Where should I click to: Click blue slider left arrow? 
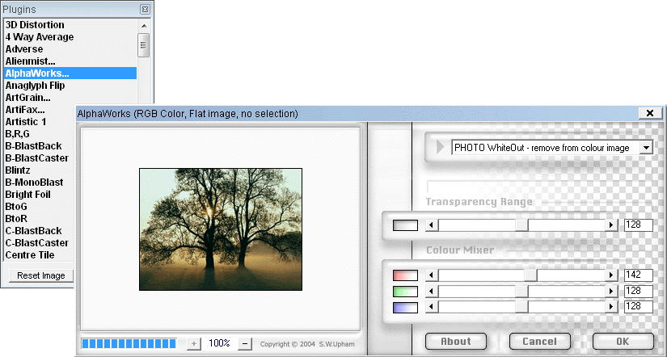pos(432,307)
